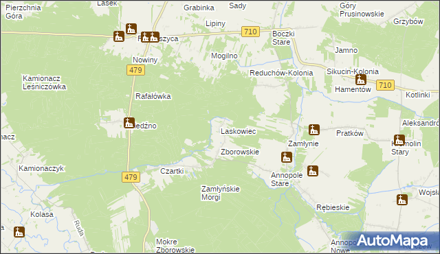Image resolution: width=440 pixels, height=254 pixels.
Task: Open the AutoMapa logo link
Action: (x=392, y=241)
